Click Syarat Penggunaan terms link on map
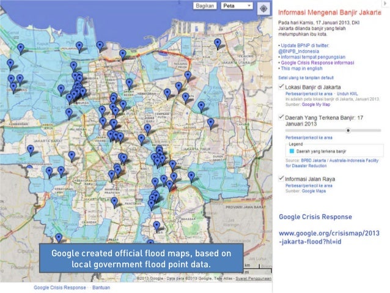Image resolution: width=390 pixels, height=293 pixels. 253,278
